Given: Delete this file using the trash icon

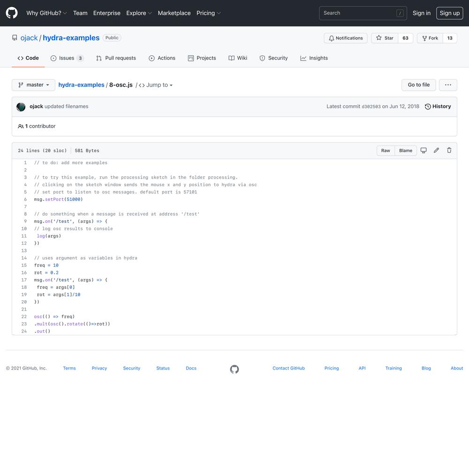Looking at the screenshot, I should click(x=449, y=151).
